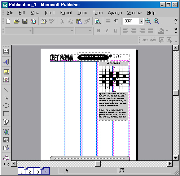
Task: Click the Save toolbar icon
Action: point(25,21)
